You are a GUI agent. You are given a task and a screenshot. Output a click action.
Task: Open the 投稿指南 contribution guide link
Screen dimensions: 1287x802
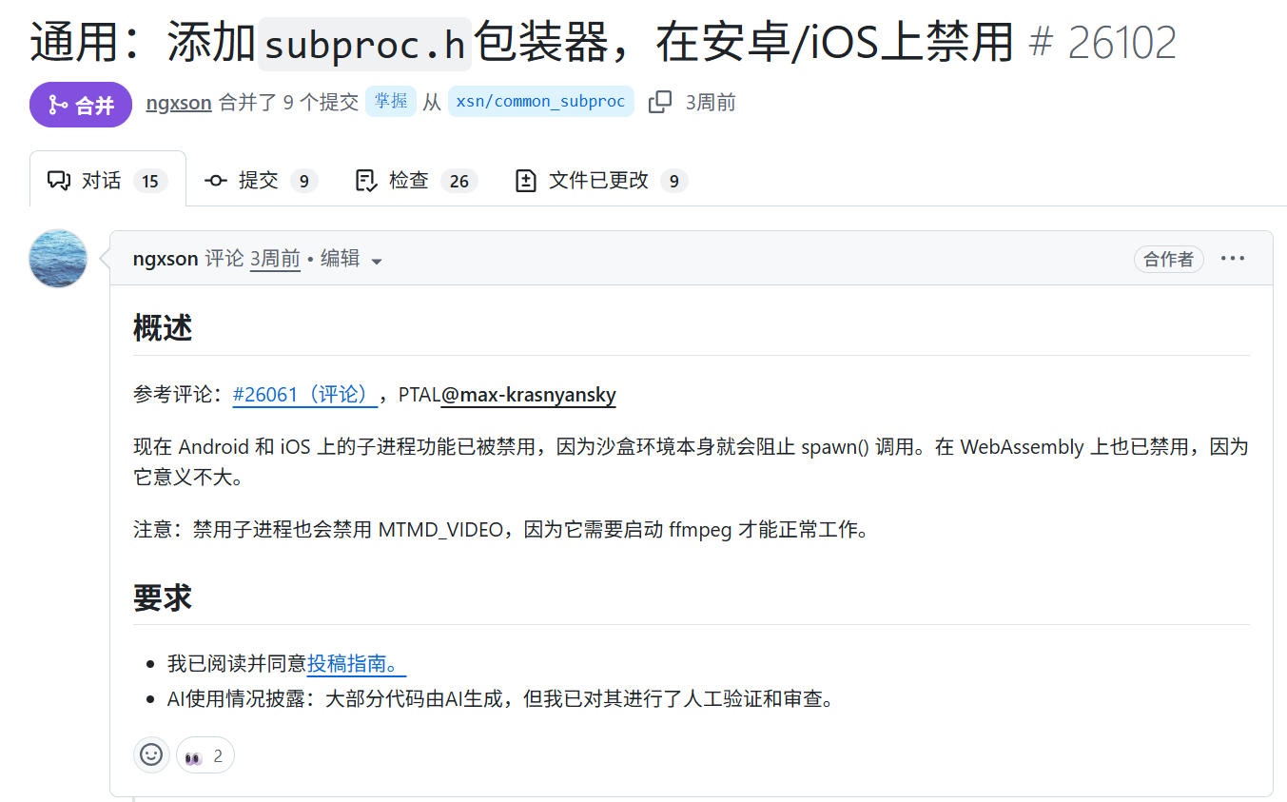pos(357,663)
